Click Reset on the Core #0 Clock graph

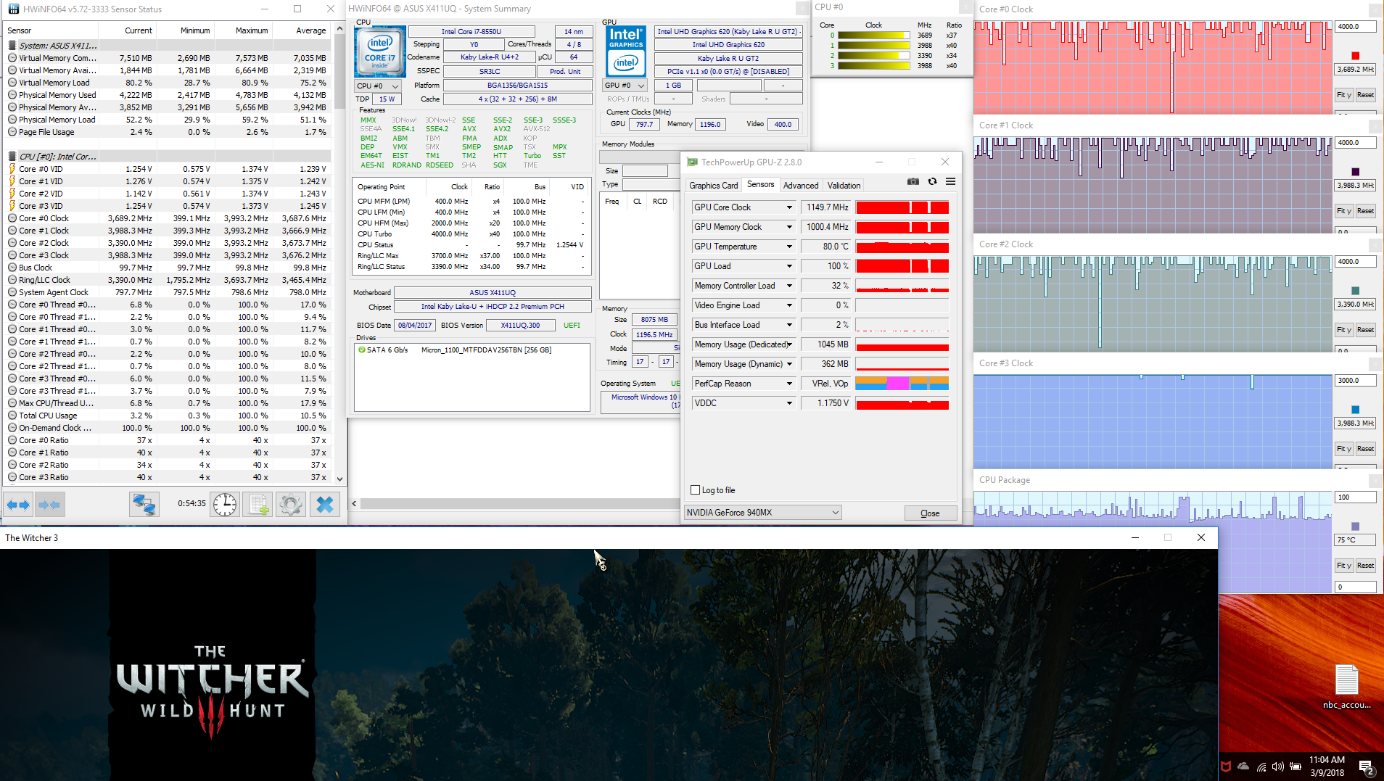[1365, 95]
